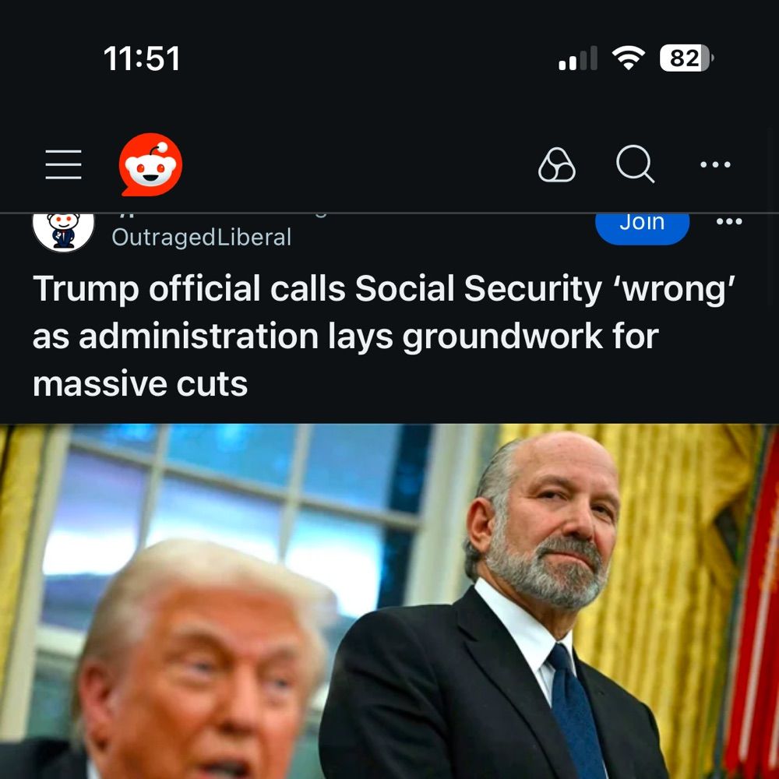Open the Social Security 'wrong' headline post
The image size is (779, 779).
pyautogui.click(x=383, y=336)
